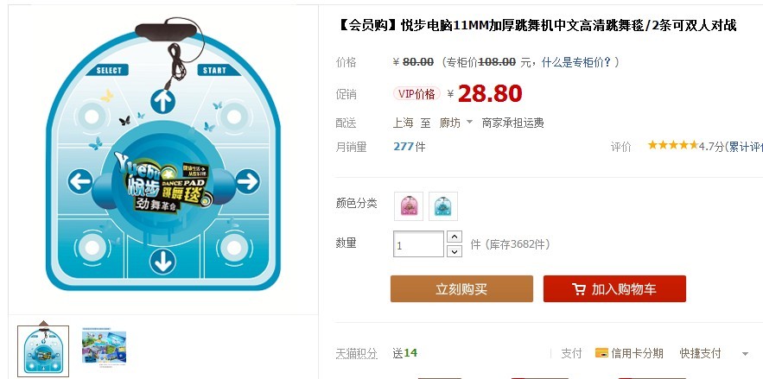Click the up arrow on the dance pad image
763x379 pixels.
click(162, 101)
